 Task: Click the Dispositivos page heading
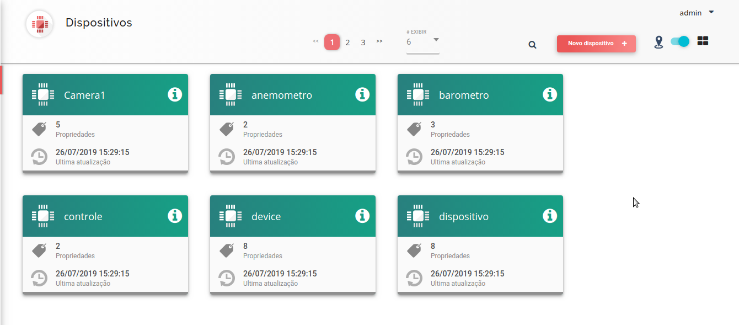click(99, 23)
